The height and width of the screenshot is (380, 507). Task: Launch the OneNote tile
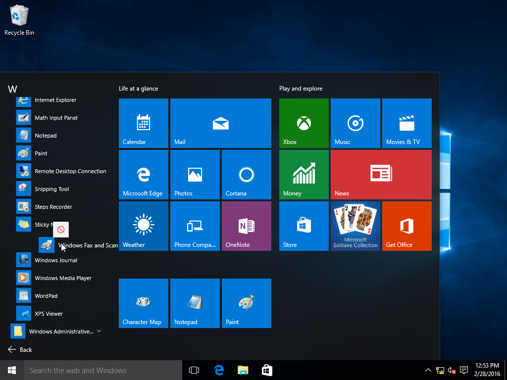click(247, 226)
